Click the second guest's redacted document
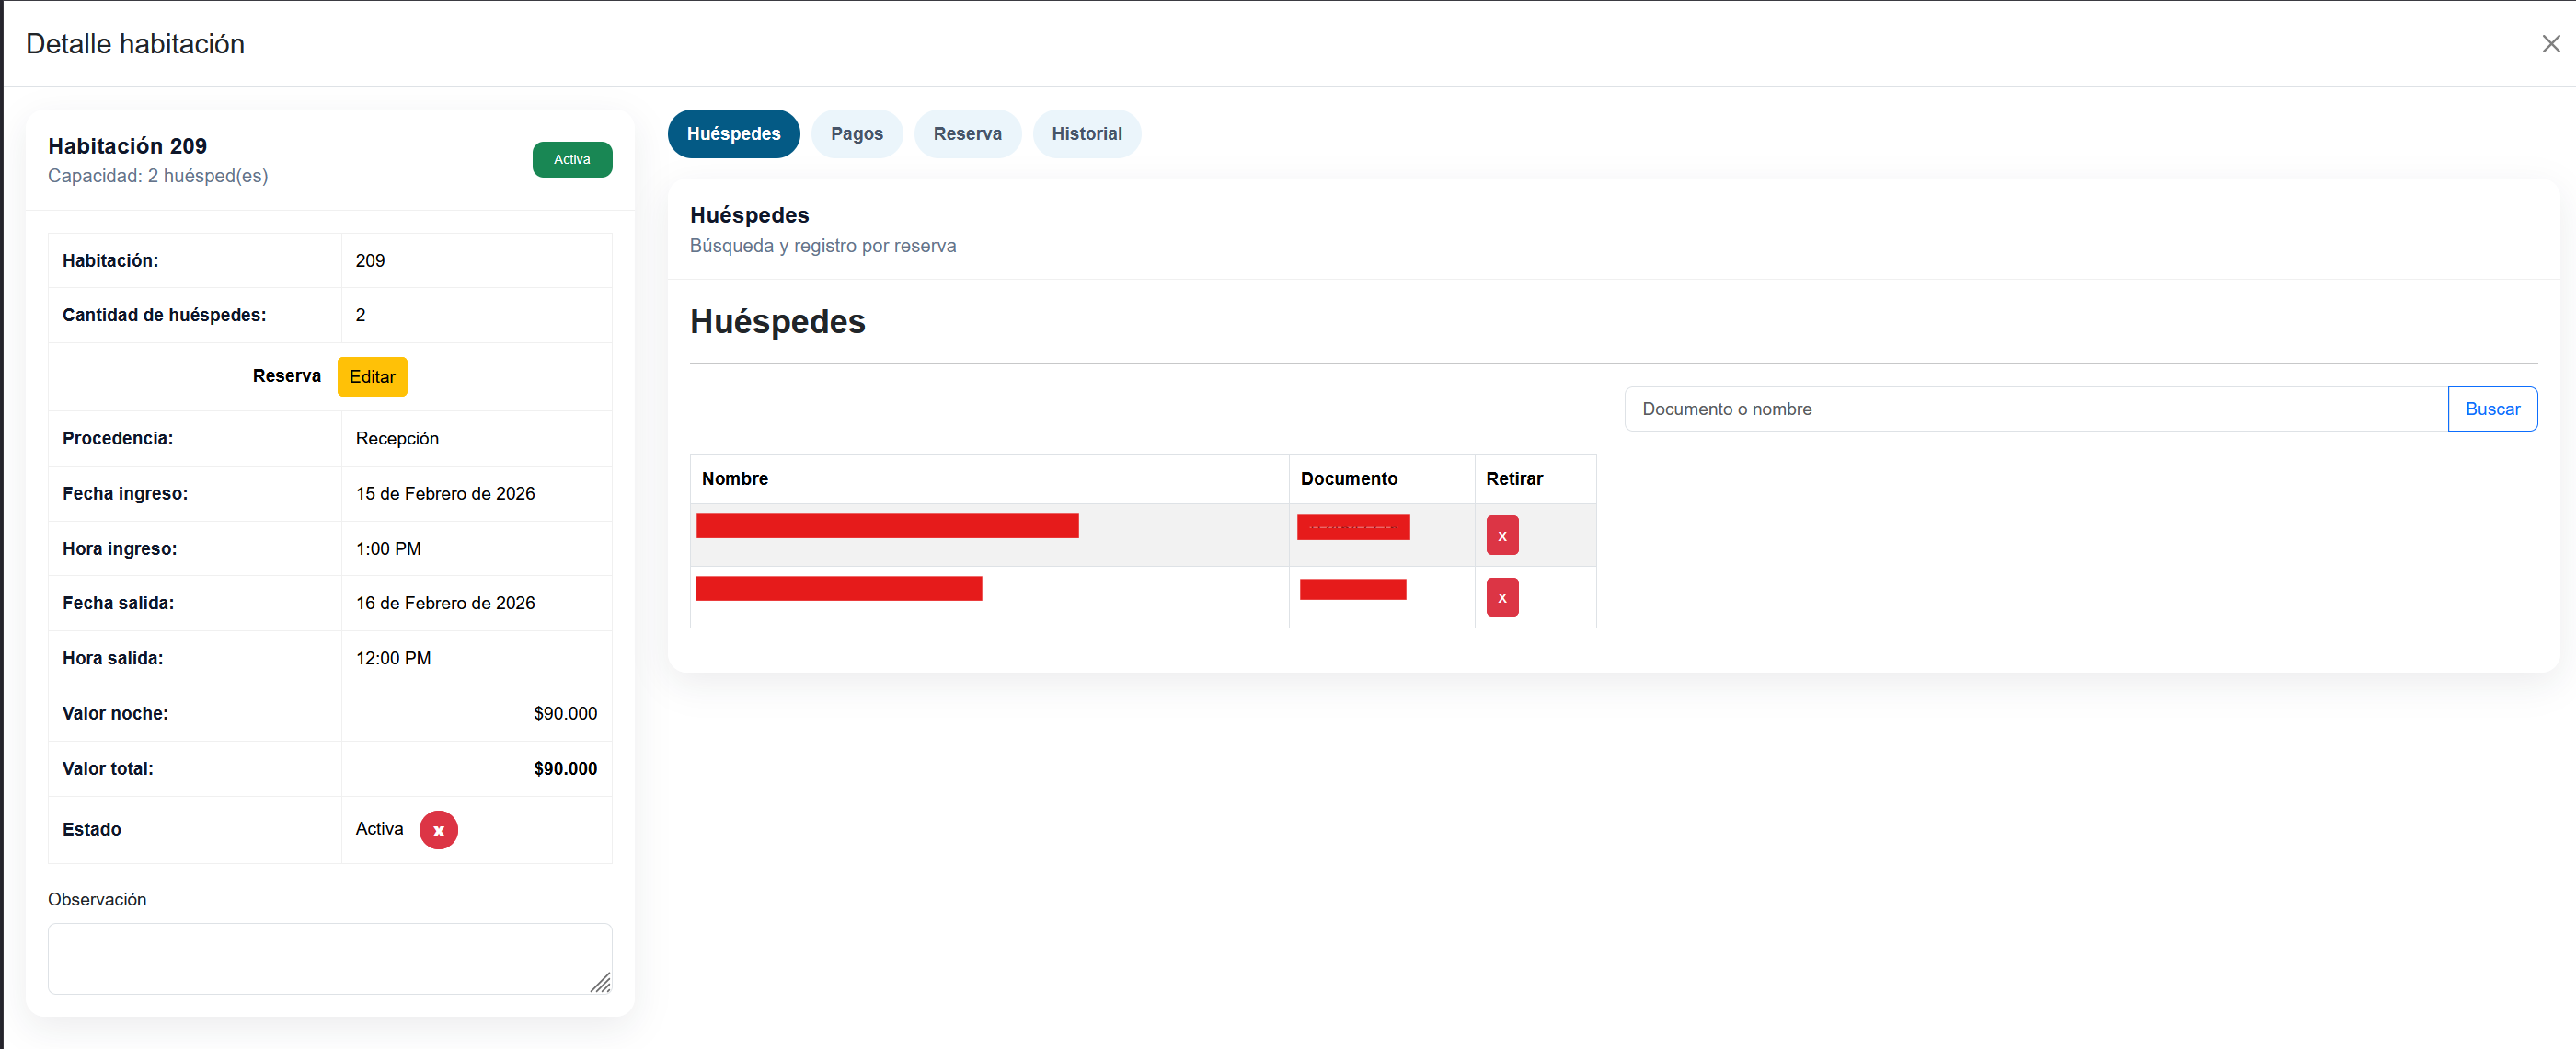This screenshot has width=2576, height=1049. pyautogui.click(x=1352, y=589)
